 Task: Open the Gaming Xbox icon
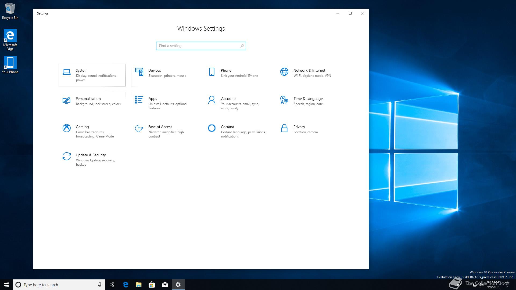67,128
